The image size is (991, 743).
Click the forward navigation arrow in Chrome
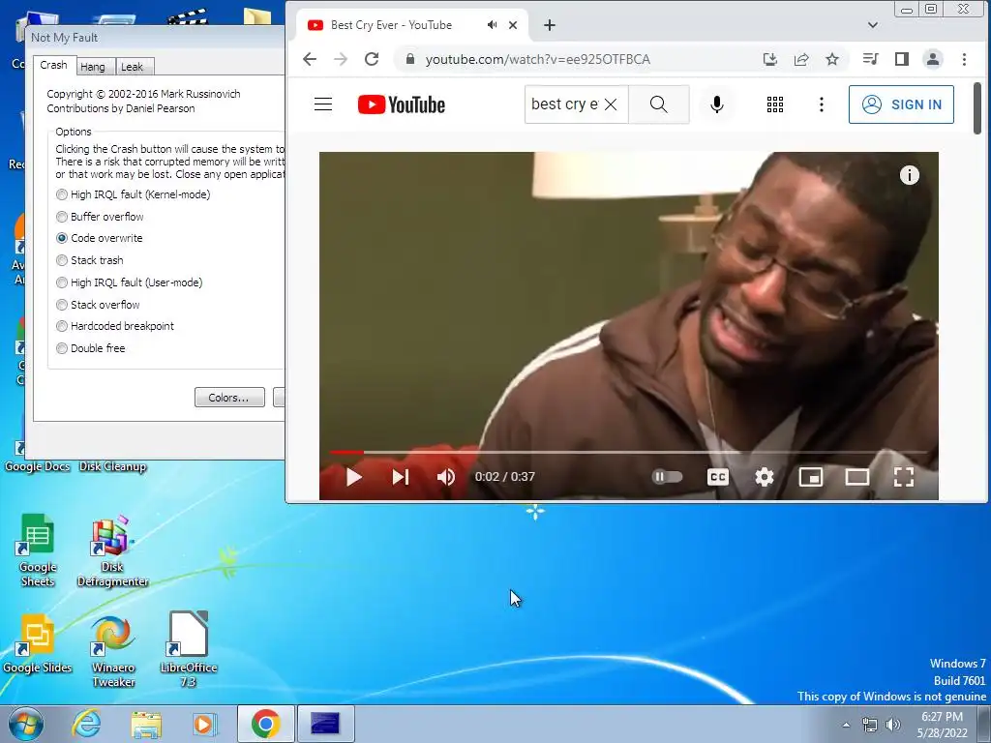click(341, 59)
